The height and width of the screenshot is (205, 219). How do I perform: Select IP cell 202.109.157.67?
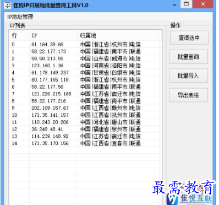pyautogui.click(x=50, y=108)
